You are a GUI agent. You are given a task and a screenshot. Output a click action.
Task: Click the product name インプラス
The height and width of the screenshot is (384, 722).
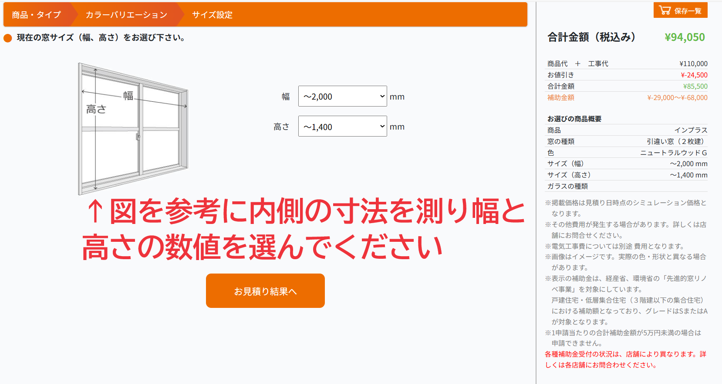[691, 130]
